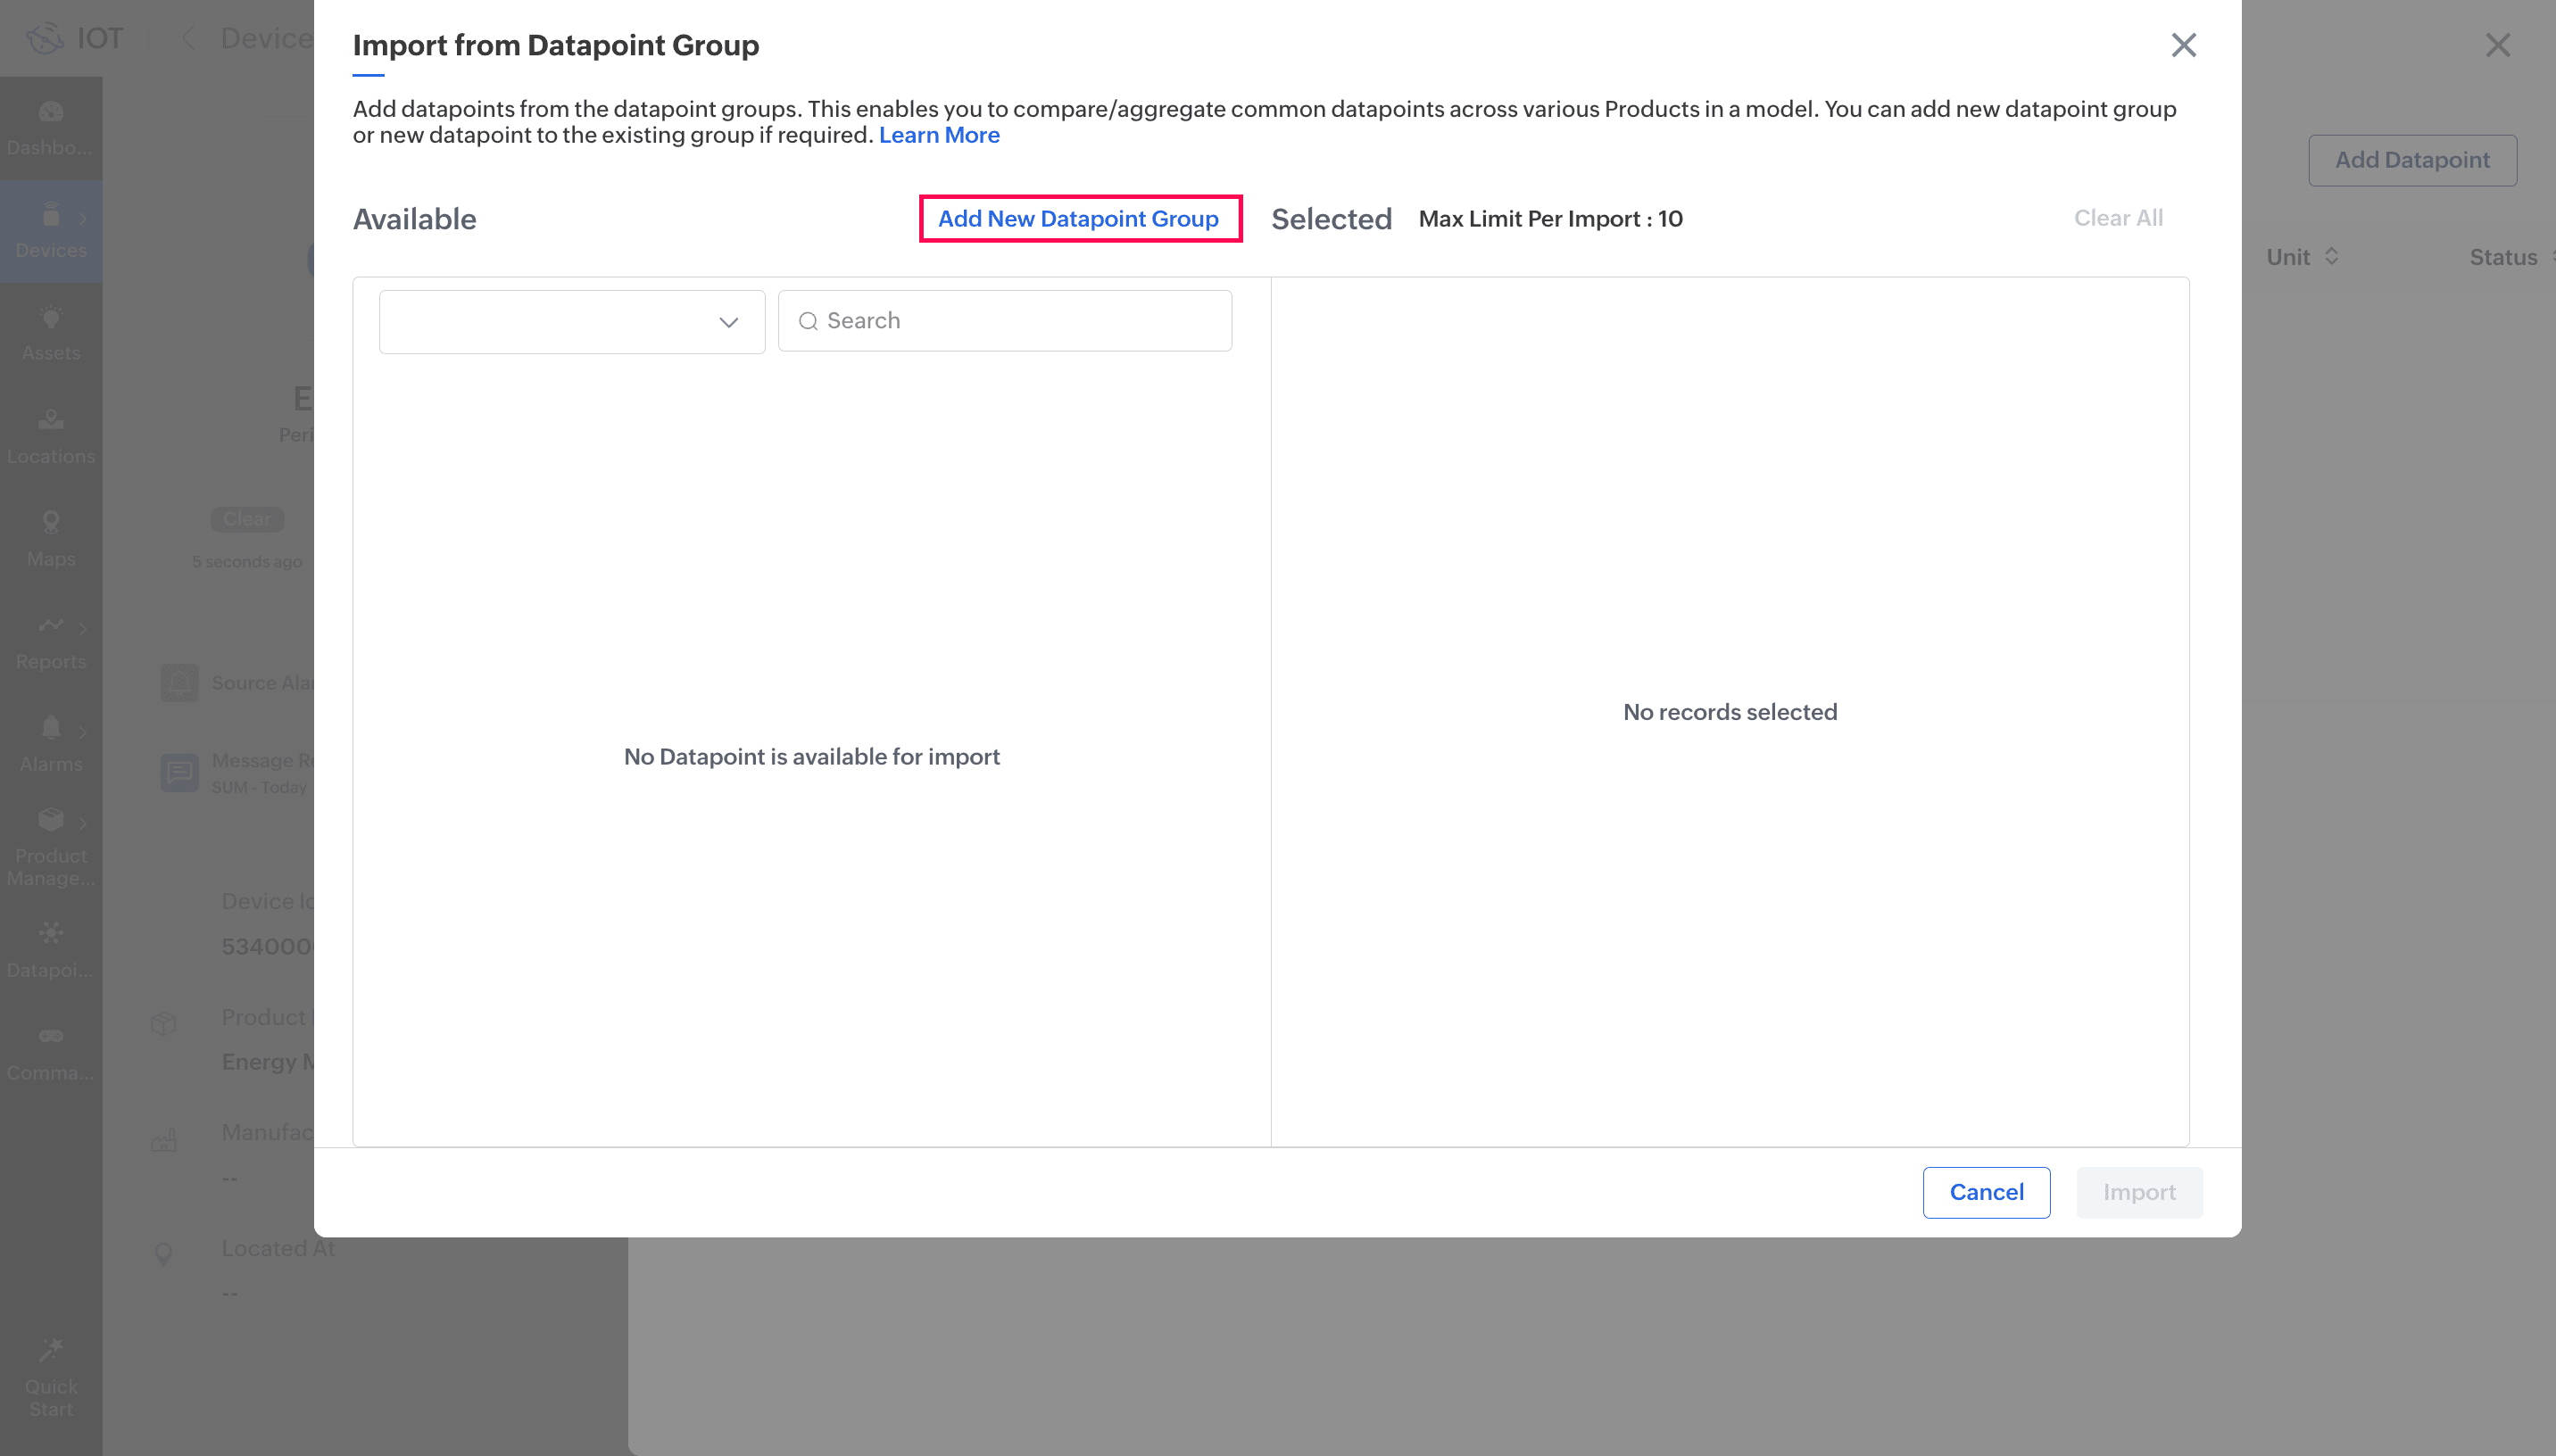
Task: Click the Add Datapoint button
Action: 2412,160
